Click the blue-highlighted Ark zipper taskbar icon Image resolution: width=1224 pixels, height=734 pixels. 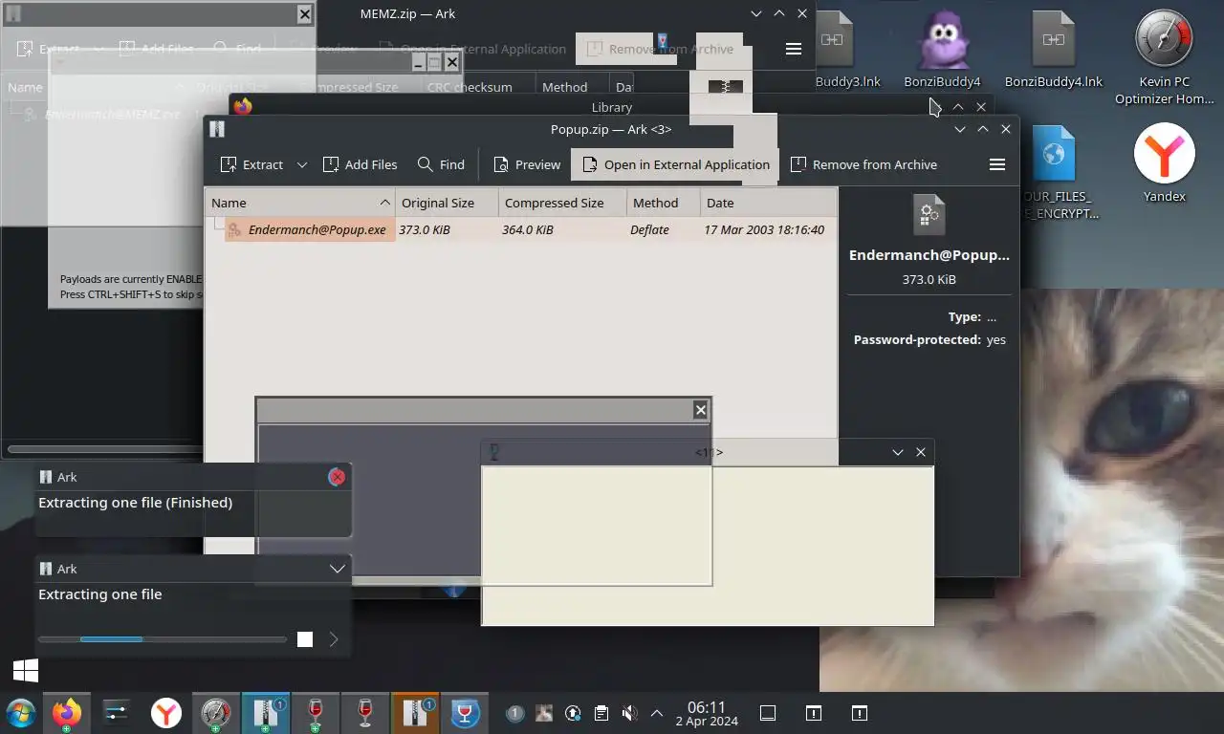pyautogui.click(x=266, y=713)
